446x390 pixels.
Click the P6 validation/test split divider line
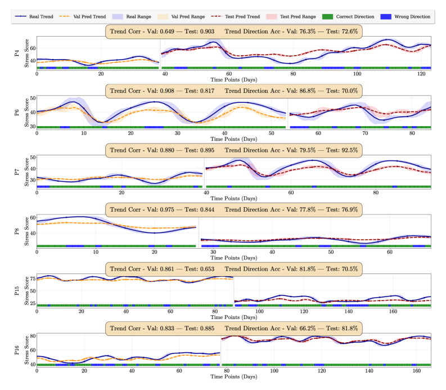[x=287, y=113]
